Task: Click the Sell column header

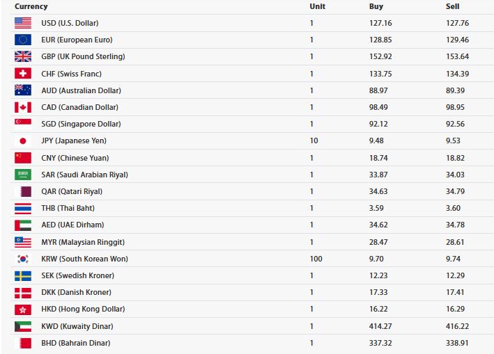Action: pyautogui.click(x=452, y=6)
